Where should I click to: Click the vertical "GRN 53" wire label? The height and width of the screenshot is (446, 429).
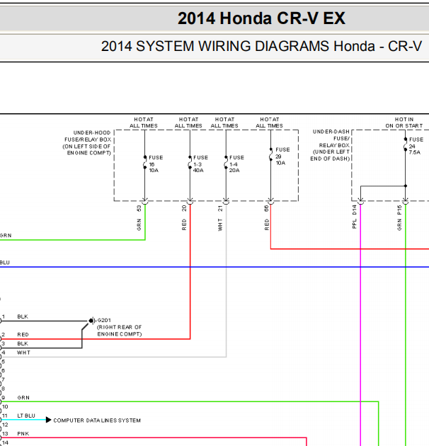[139, 217]
